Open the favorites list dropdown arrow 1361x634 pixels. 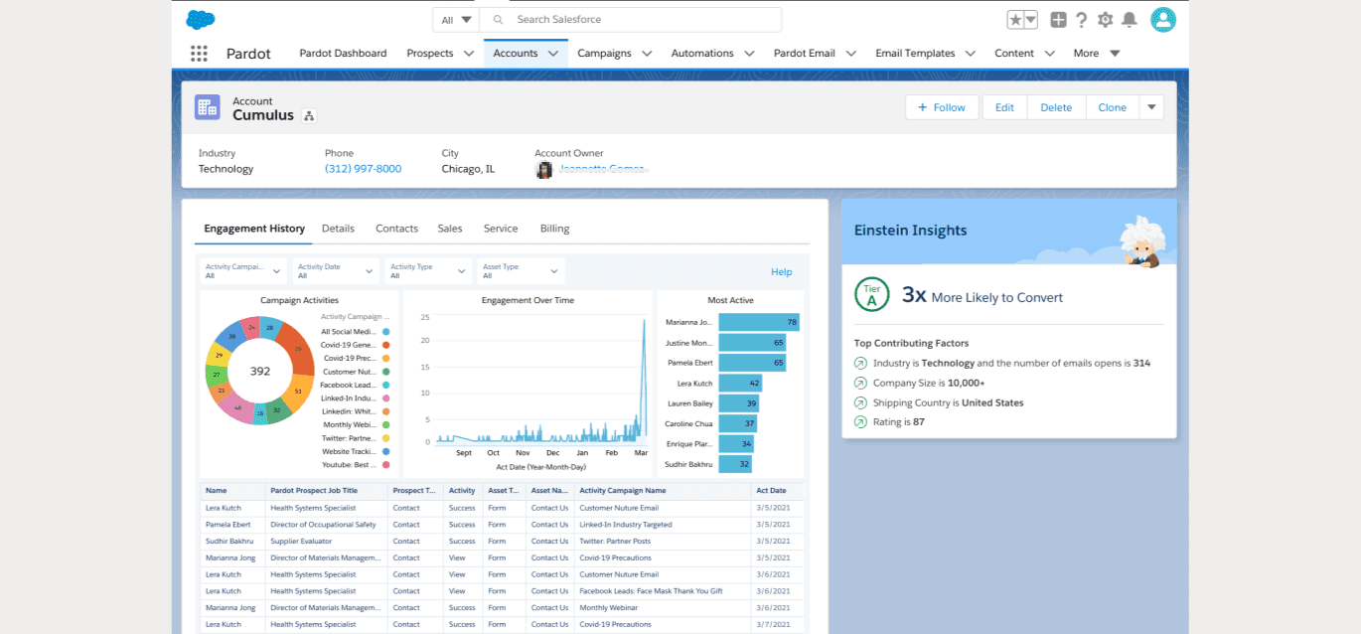point(1031,20)
